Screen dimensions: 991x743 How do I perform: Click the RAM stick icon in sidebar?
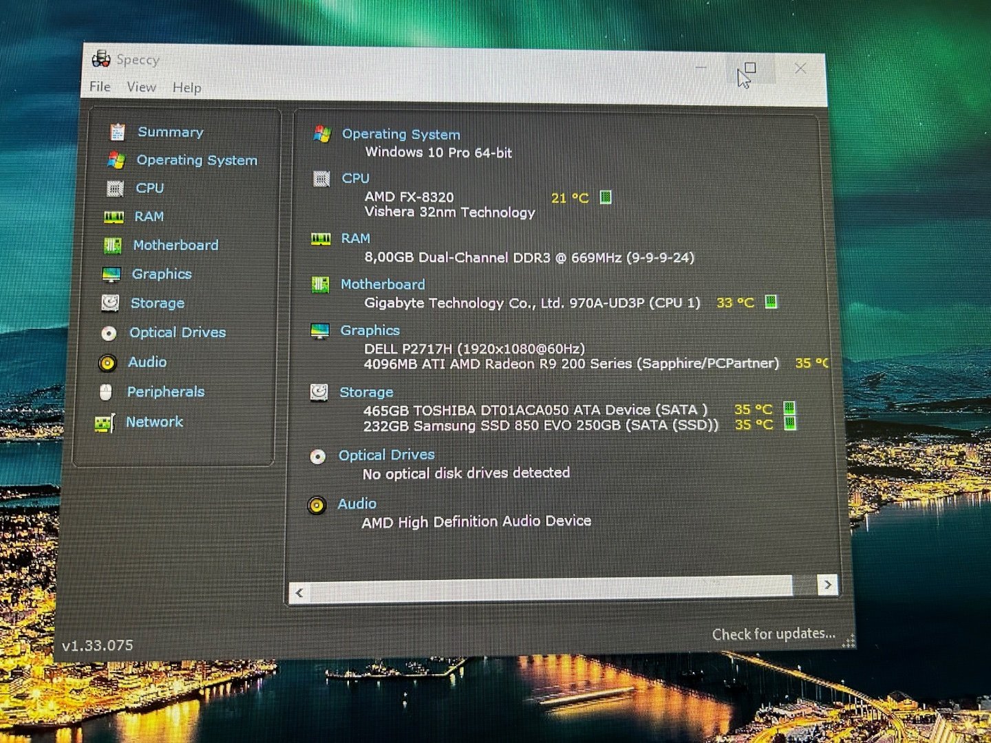[x=114, y=217]
